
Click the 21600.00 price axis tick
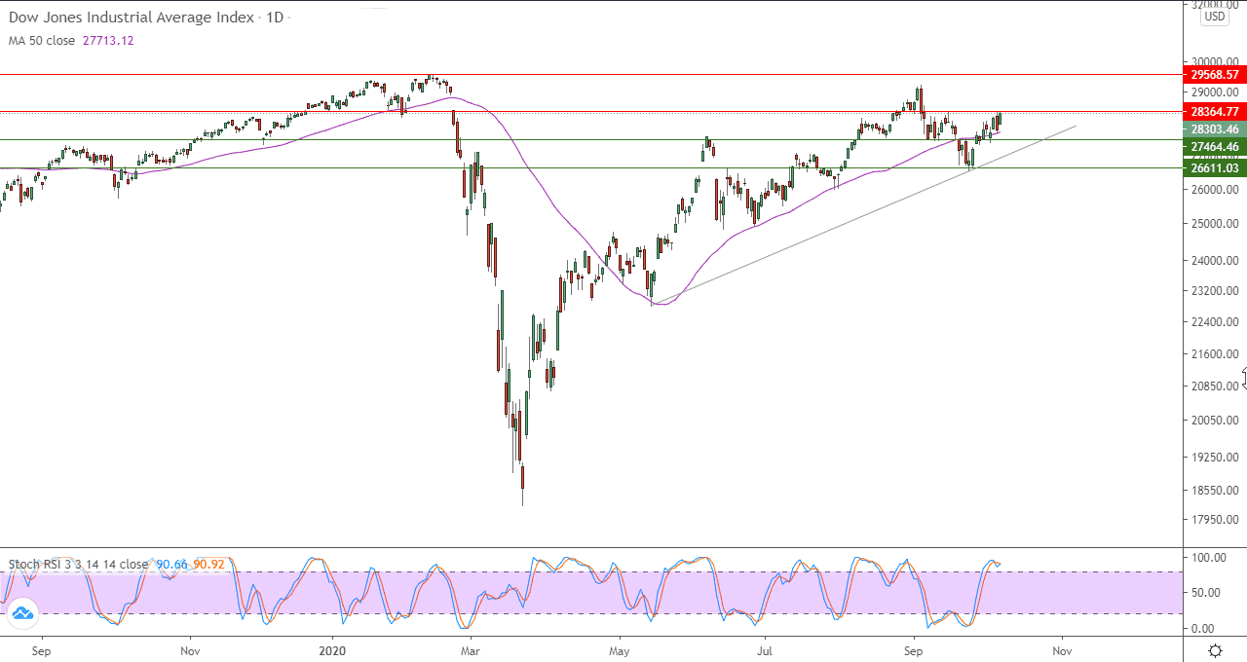[x=1214, y=354]
